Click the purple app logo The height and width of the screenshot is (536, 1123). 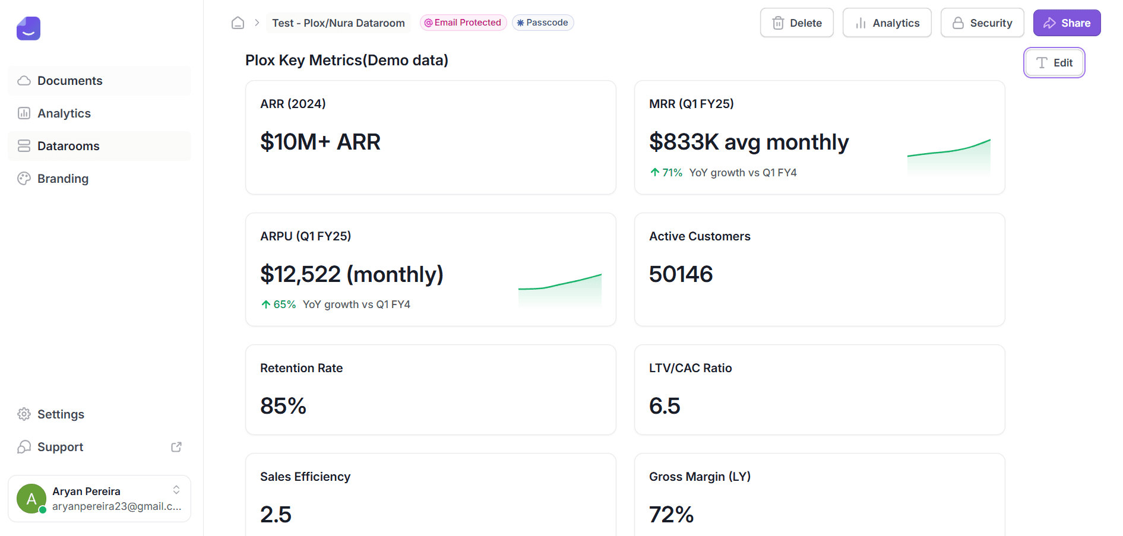click(29, 28)
